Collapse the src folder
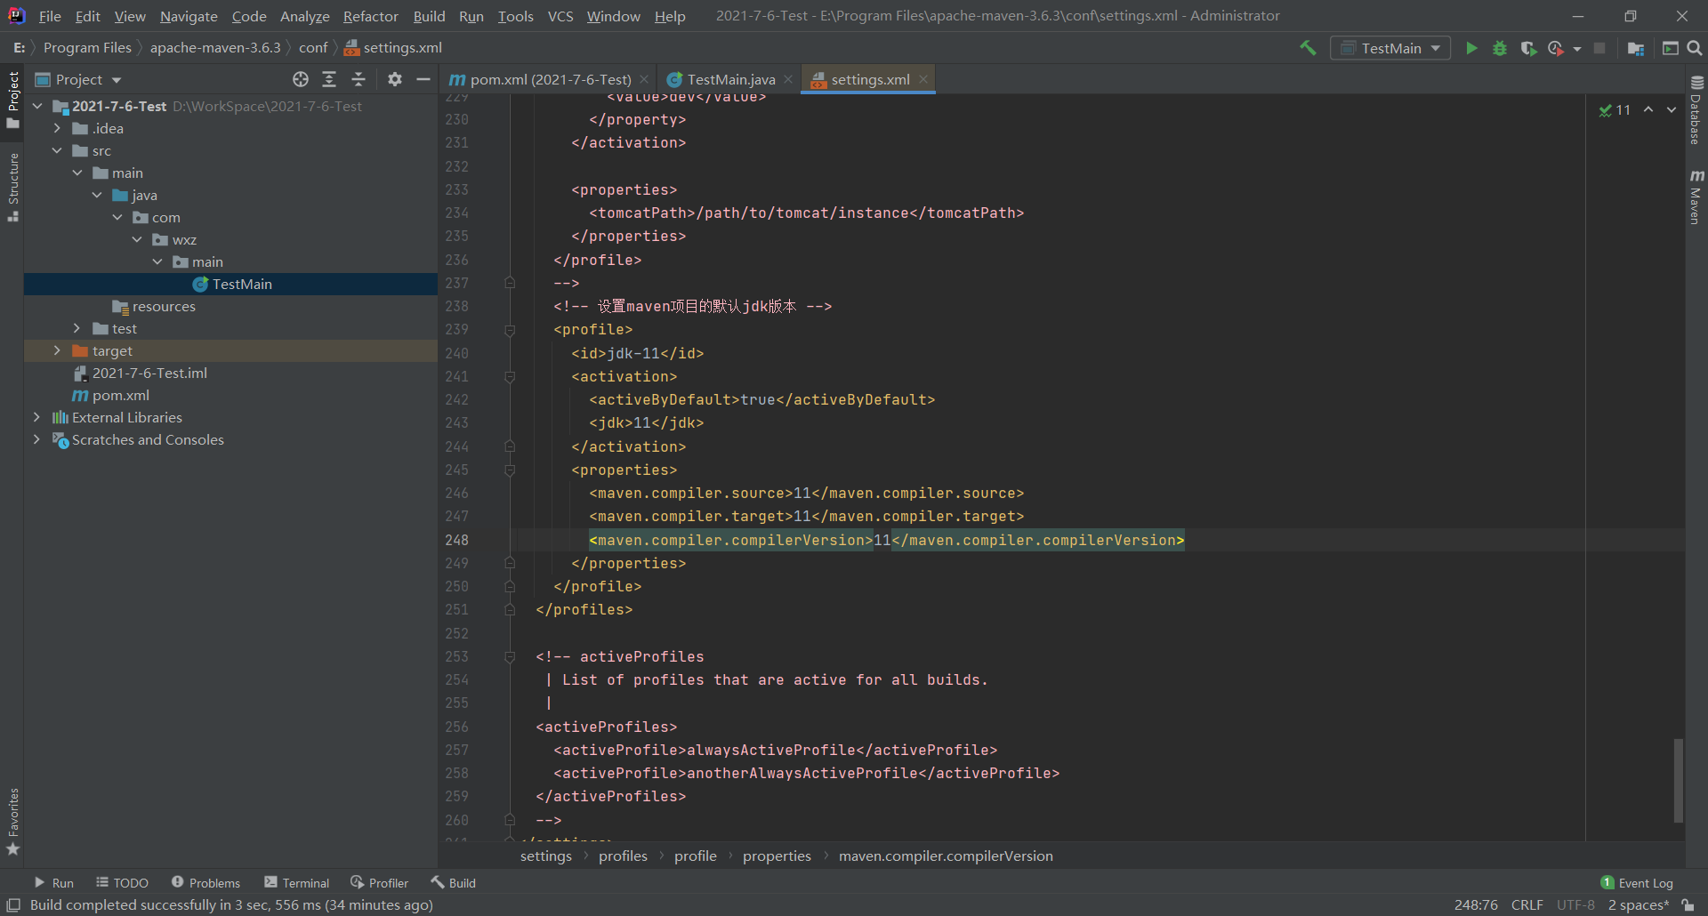The image size is (1708, 916). coord(57,150)
